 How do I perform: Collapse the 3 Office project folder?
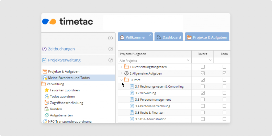(121, 80)
